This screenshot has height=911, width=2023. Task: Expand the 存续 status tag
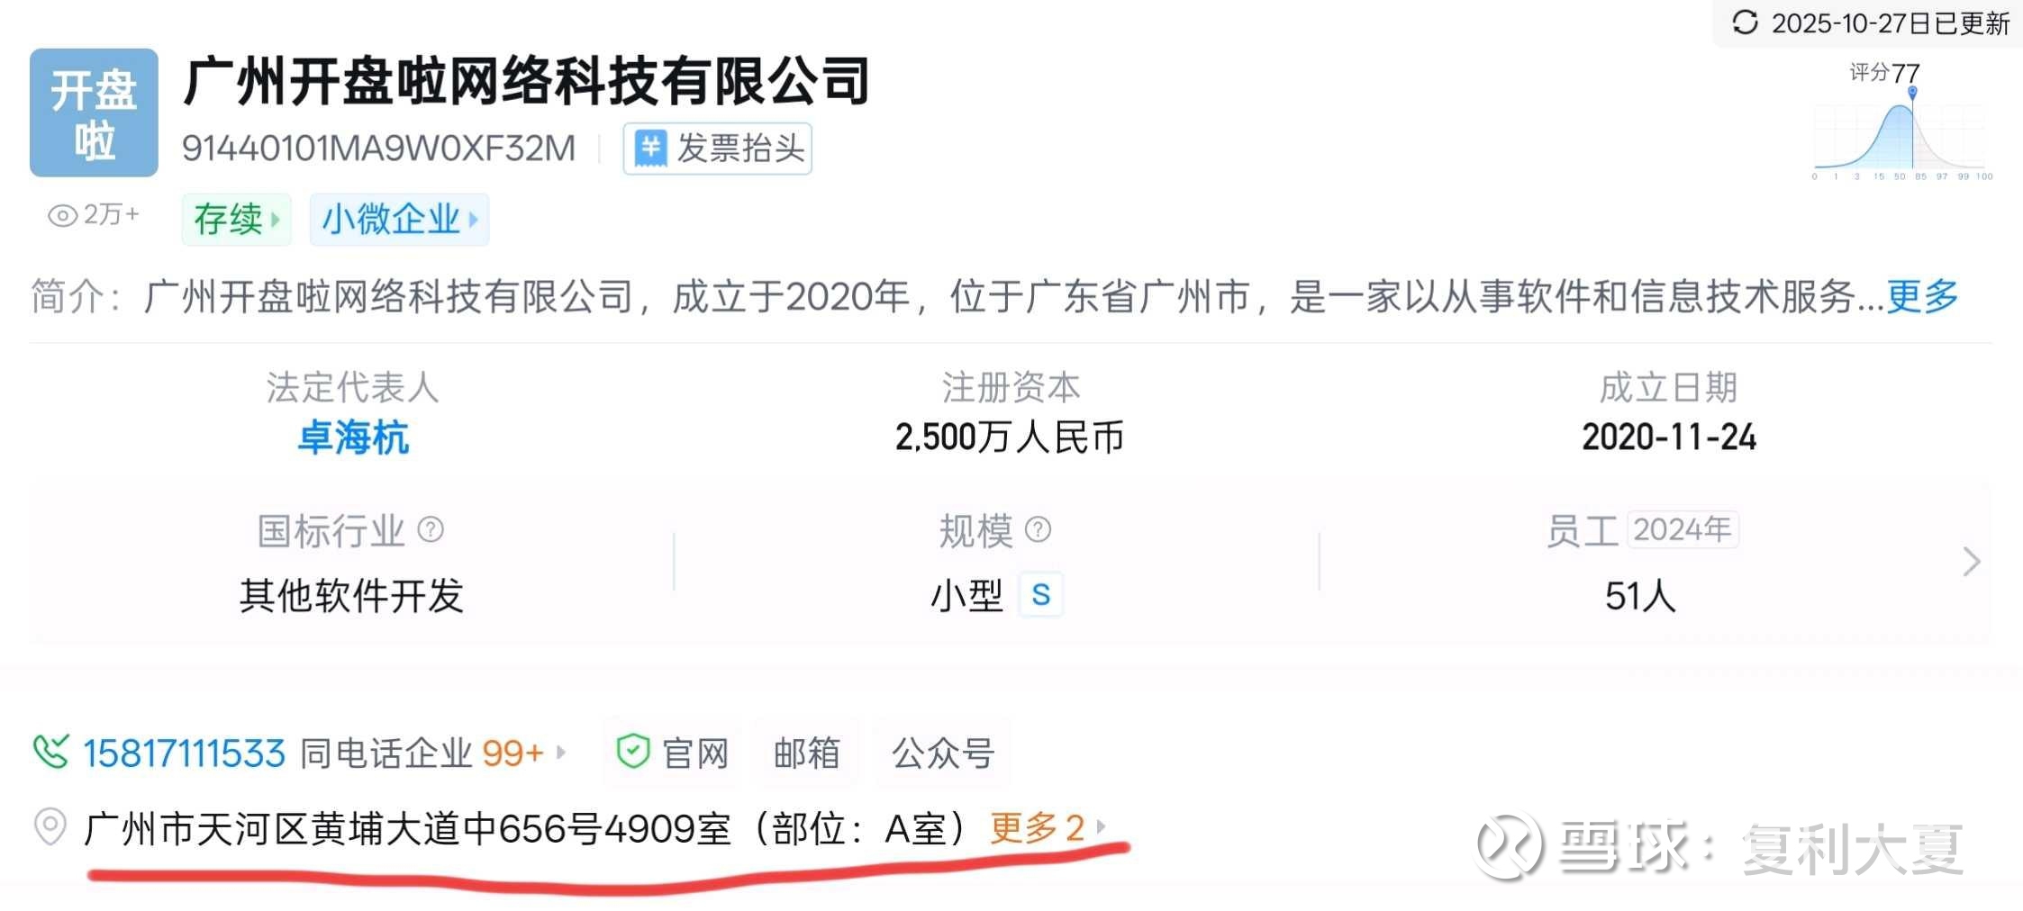tap(236, 219)
